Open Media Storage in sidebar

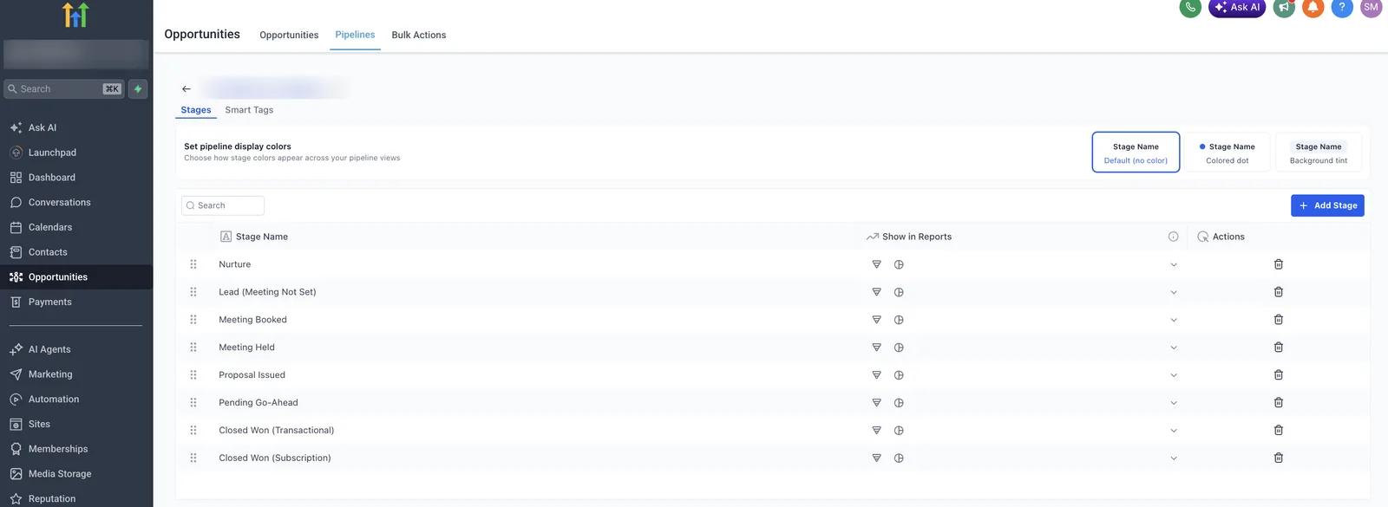point(76,474)
